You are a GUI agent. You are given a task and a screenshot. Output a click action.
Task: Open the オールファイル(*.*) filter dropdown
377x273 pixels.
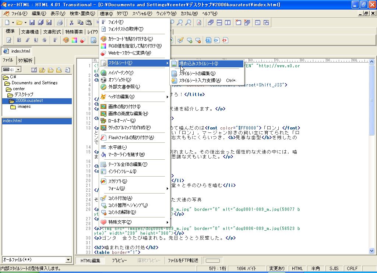pyautogui.click(x=68, y=260)
